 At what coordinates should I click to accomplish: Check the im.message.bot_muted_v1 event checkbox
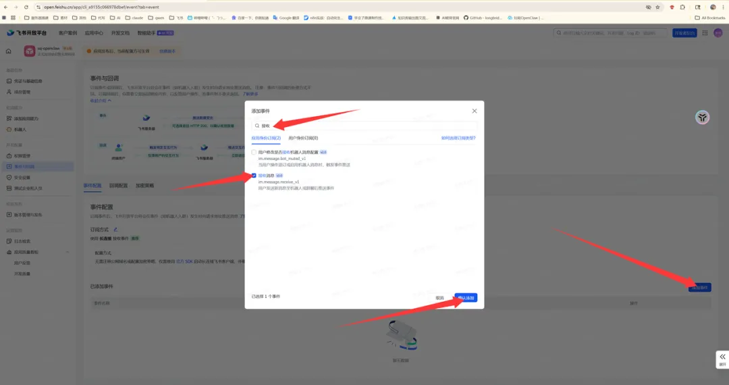point(254,152)
